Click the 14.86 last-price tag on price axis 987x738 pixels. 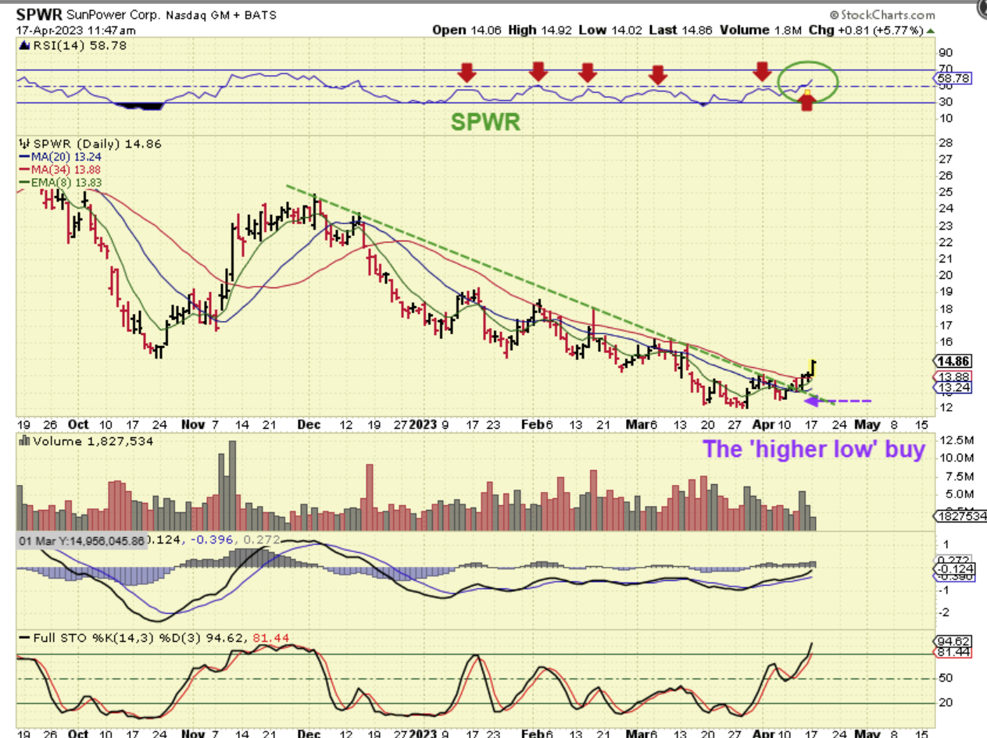(954, 361)
